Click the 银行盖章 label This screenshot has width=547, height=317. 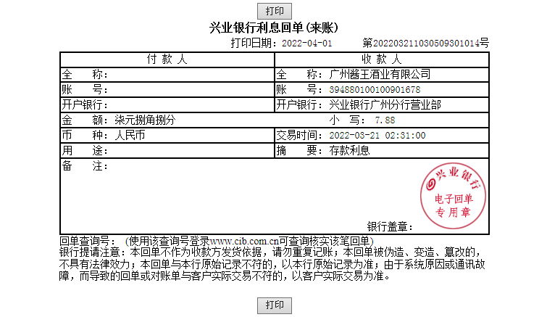pos(390,227)
